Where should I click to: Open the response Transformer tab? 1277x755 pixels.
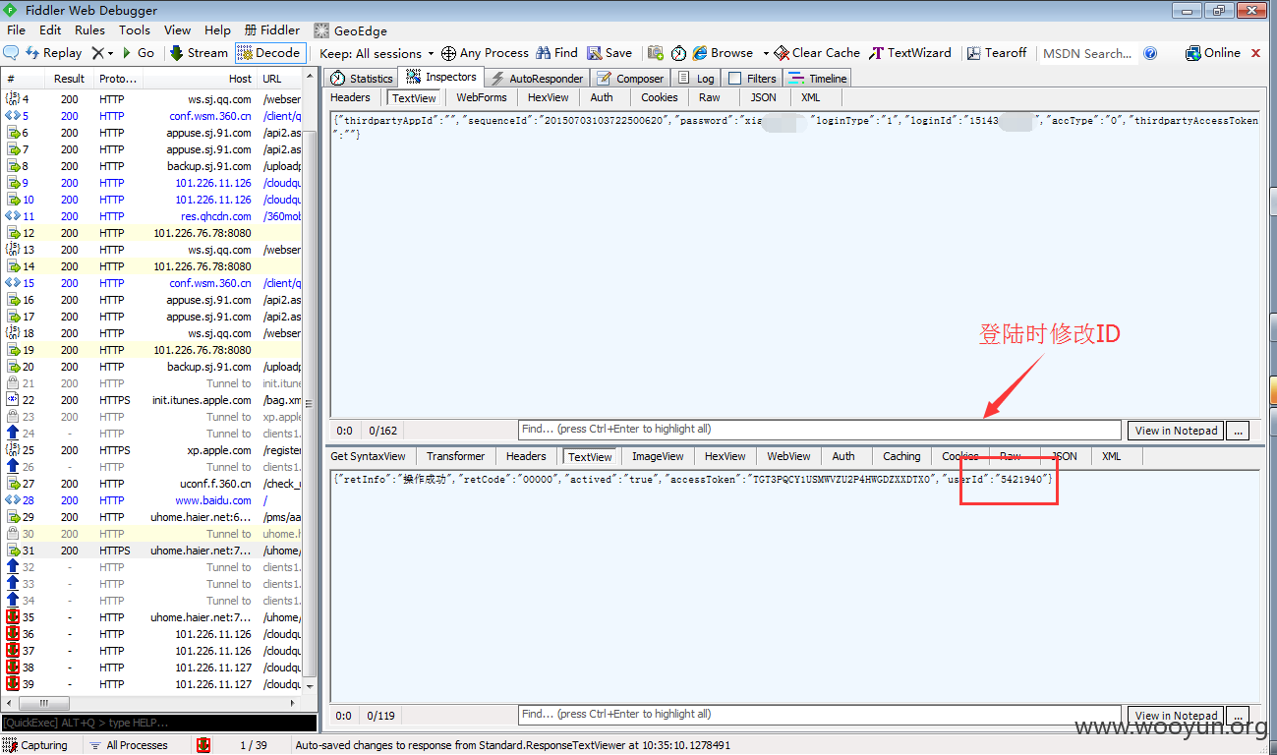455,456
